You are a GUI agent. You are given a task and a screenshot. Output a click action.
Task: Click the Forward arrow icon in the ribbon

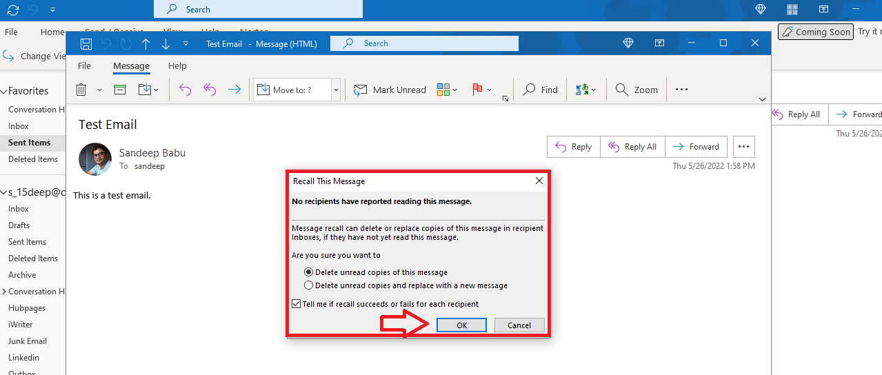coord(234,90)
